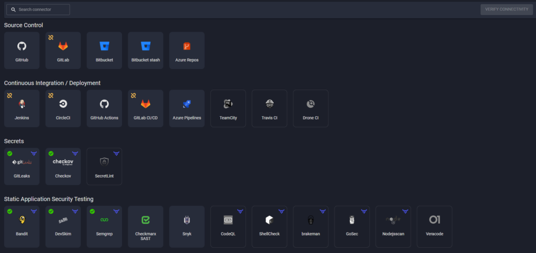Open the GitLab CI/CD connector
Screen dimensions: 536x253
click(x=146, y=108)
